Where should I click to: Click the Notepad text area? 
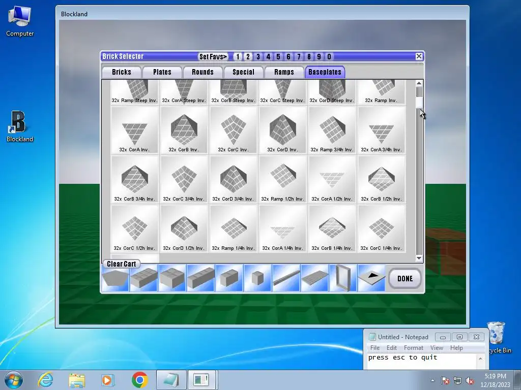pos(422,361)
